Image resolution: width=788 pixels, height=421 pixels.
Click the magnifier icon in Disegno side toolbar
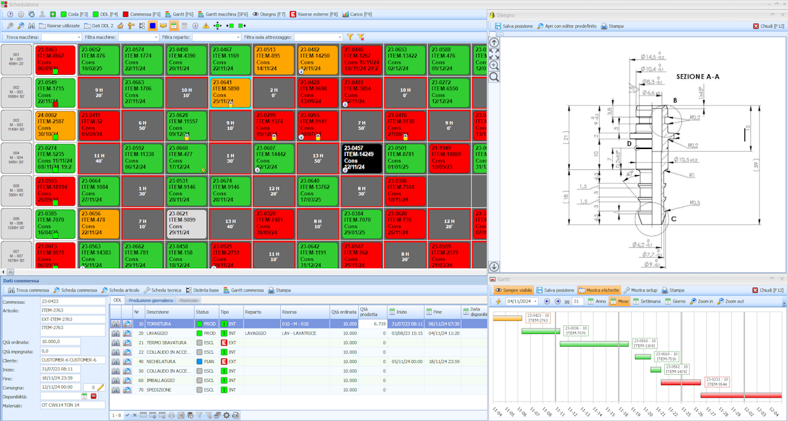point(494,77)
